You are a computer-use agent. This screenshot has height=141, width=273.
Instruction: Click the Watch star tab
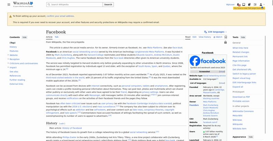point(218,37)
